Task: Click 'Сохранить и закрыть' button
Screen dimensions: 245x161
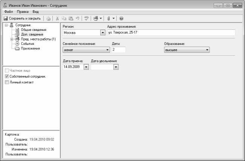Action: [x=22, y=18]
